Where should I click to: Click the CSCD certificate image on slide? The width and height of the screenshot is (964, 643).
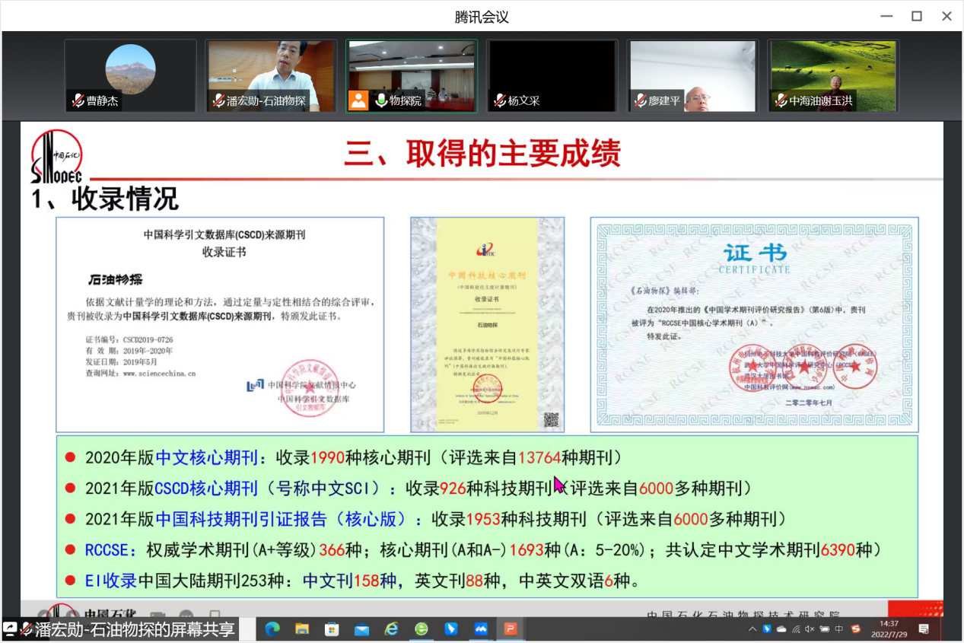(x=220, y=324)
